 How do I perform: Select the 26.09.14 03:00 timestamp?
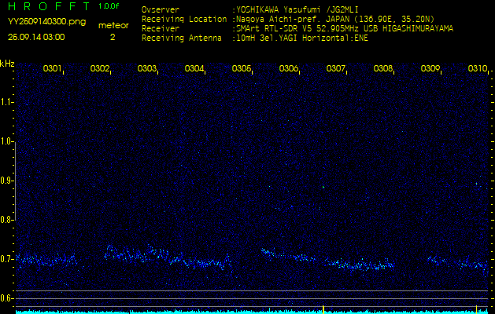[x=36, y=37]
